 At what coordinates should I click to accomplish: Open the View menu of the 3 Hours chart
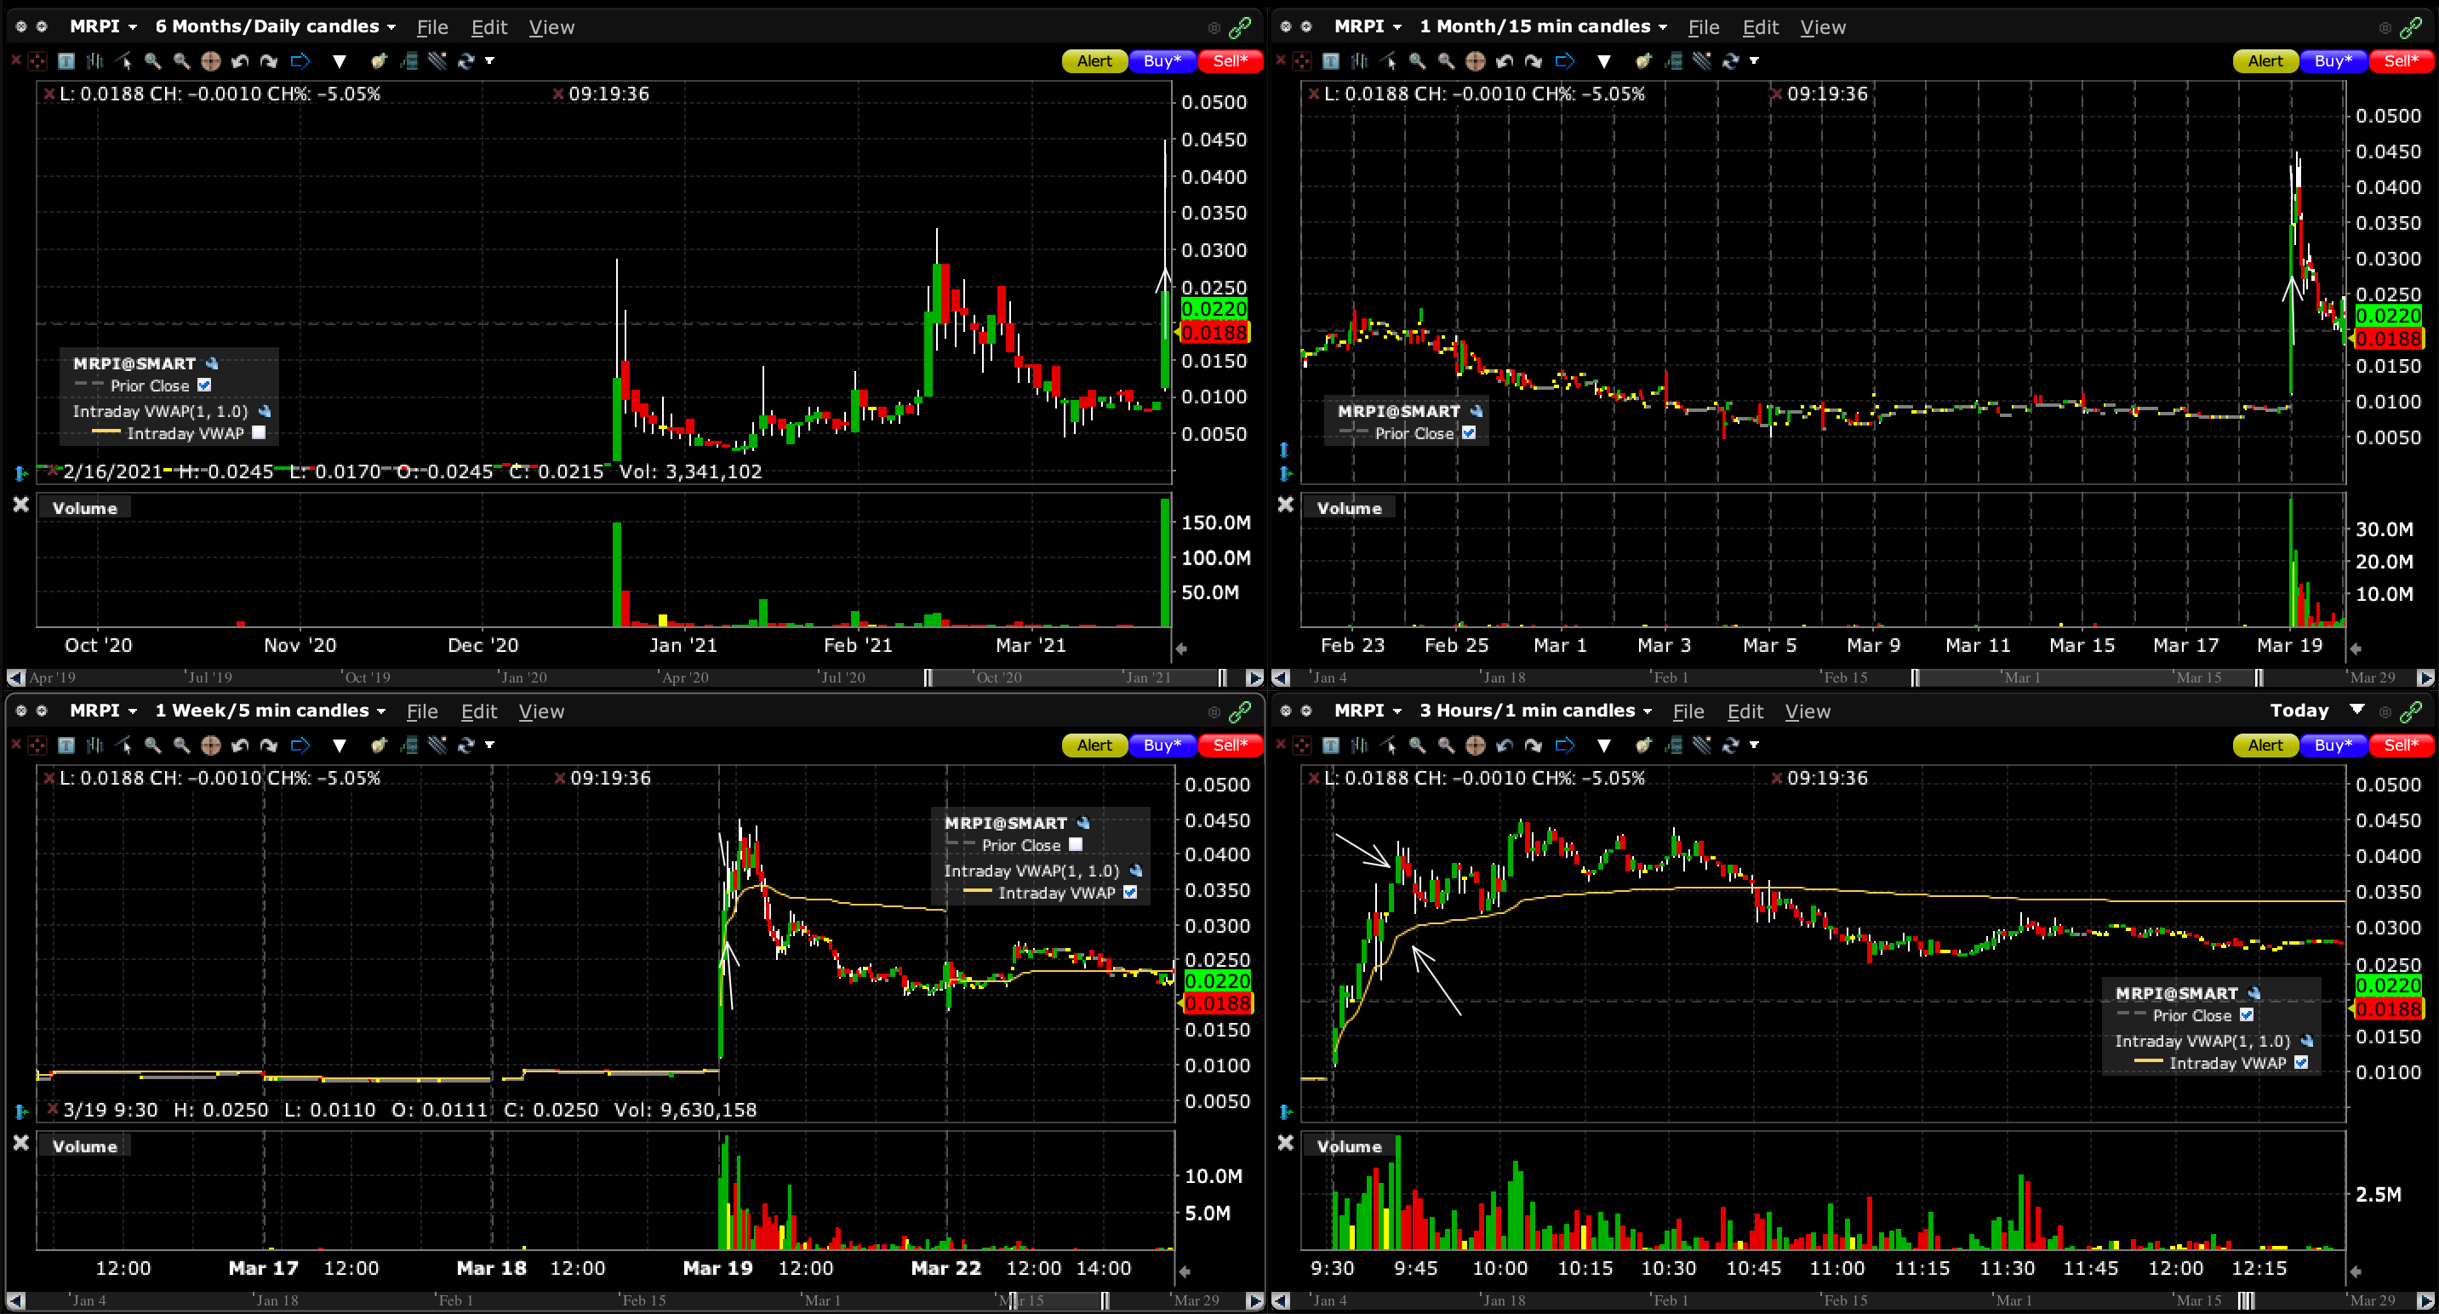click(x=1807, y=711)
